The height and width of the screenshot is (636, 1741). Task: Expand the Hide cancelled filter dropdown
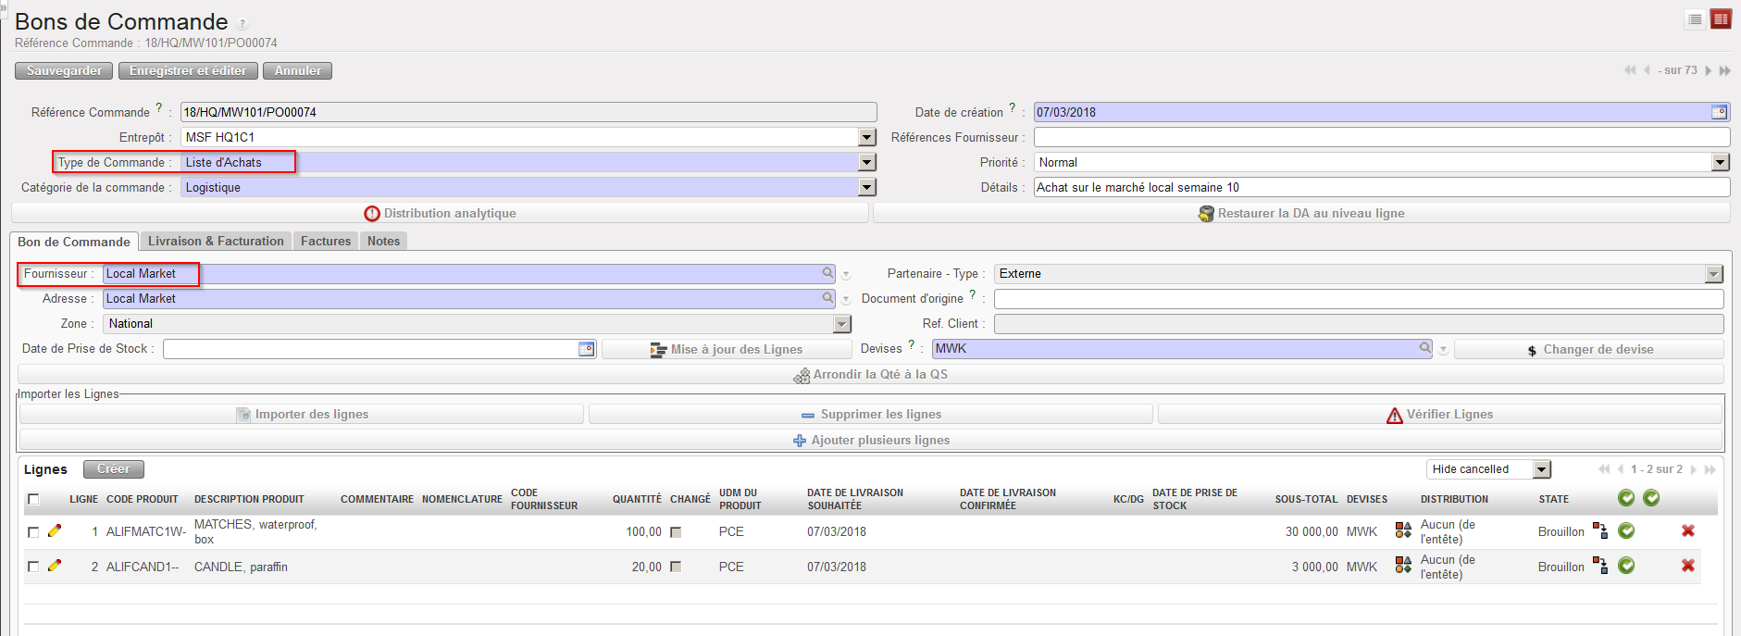pyautogui.click(x=1541, y=469)
